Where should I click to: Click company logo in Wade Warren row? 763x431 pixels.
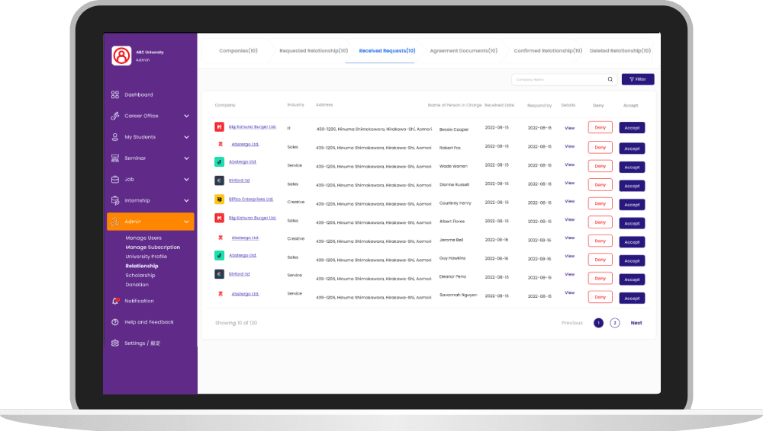click(x=220, y=161)
